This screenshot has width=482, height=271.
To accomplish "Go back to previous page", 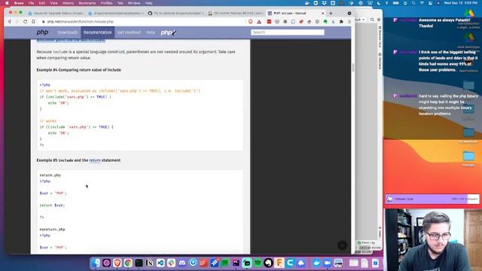I will pyautogui.click(x=9, y=22).
